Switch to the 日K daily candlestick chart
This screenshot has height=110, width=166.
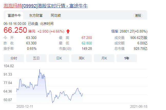[59, 58]
